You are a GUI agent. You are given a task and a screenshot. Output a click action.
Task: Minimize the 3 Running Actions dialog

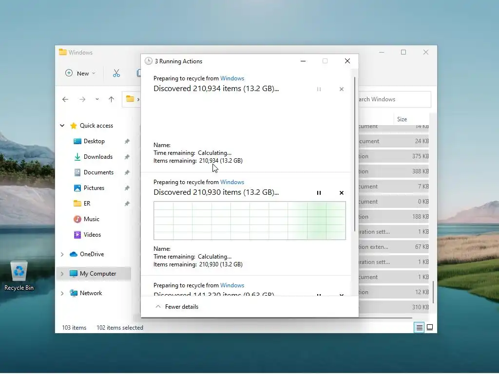click(303, 61)
